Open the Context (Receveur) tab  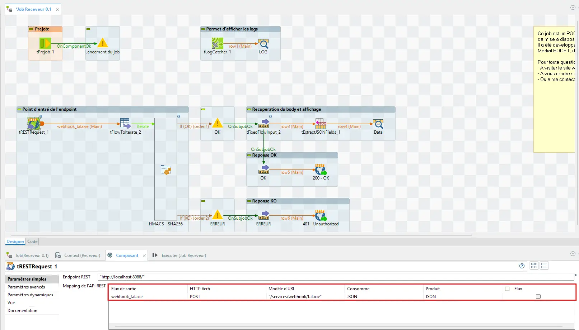coord(82,255)
